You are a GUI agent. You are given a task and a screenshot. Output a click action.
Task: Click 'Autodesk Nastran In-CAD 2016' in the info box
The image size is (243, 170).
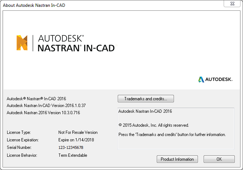[x=145, y=111]
